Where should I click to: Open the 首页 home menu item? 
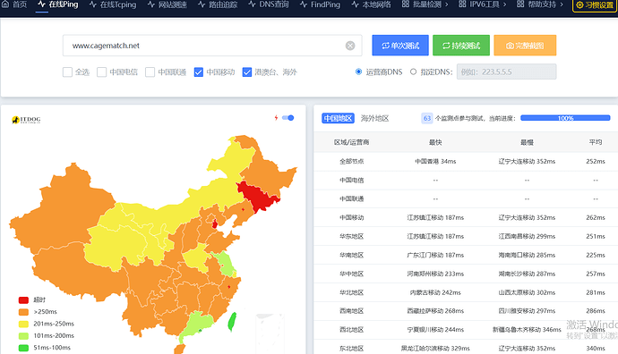14,4
